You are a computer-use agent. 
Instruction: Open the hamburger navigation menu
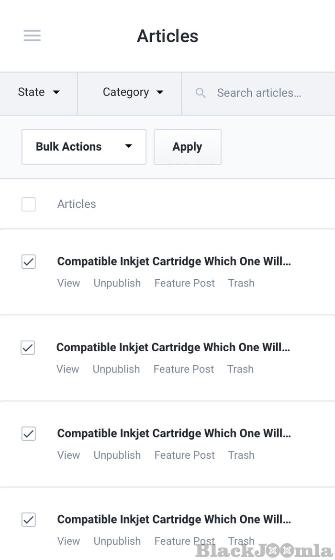(32, 36)
